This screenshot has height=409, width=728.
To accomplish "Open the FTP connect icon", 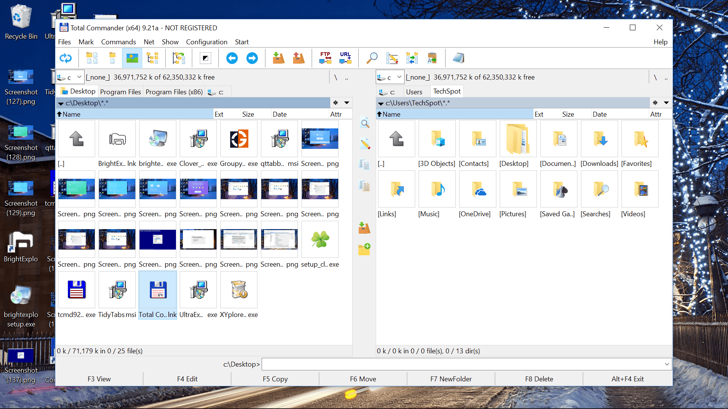I will (325, 58).
